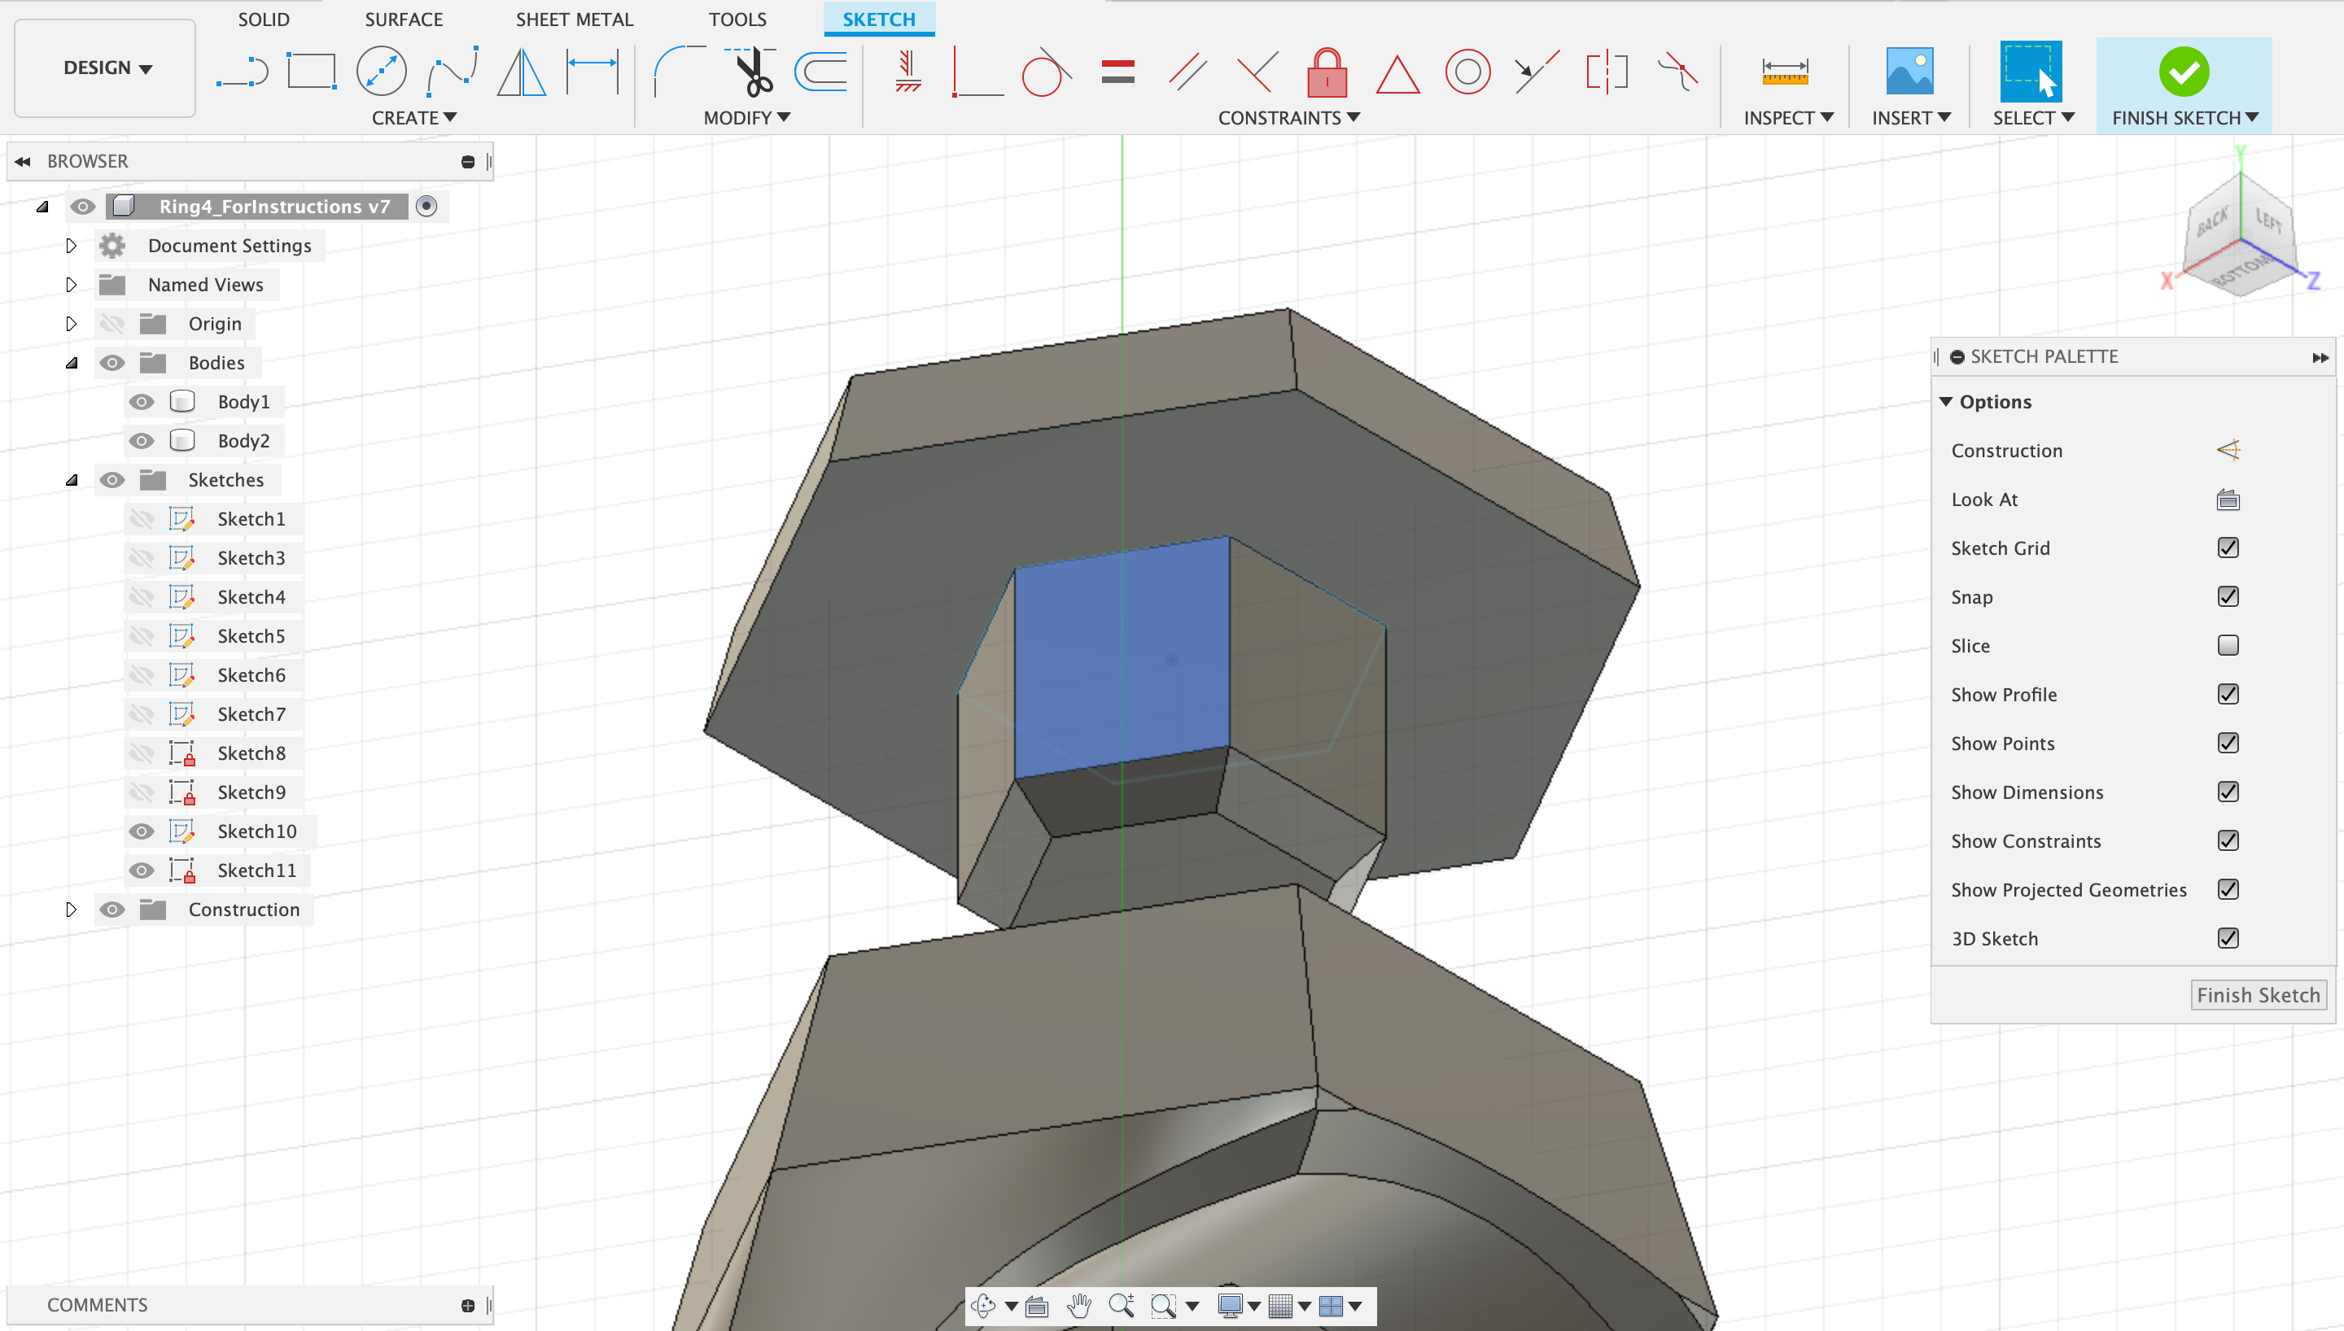Uncheck the Sketch Grid option

pos(2228,548)
